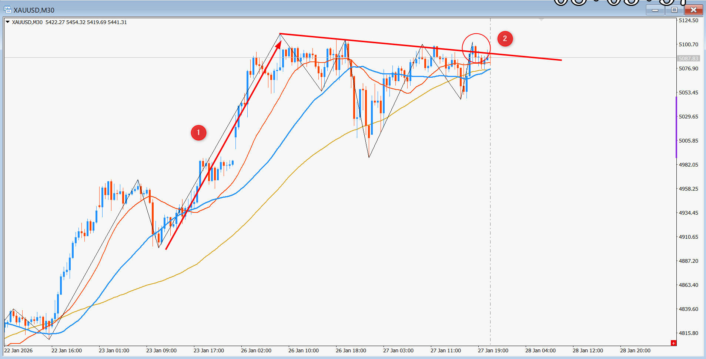Click price level 5005.85 on the scale
The height and width of the screenshot is (359, 706).
[x=688, y=141]
